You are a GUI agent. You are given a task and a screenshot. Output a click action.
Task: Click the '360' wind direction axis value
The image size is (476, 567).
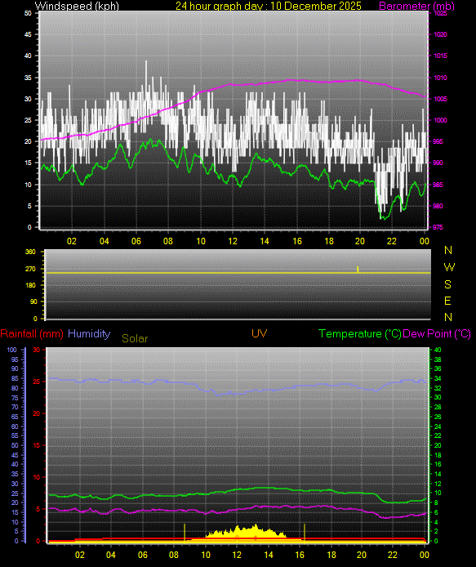(31, 252)
